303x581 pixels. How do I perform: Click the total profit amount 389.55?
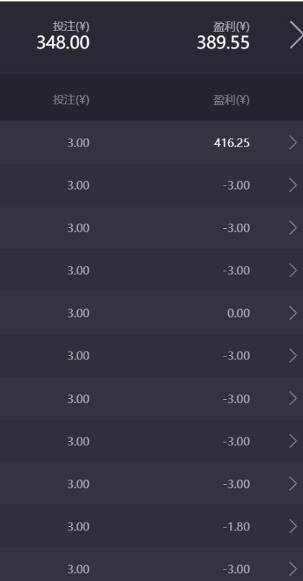[x=223, y=43]
